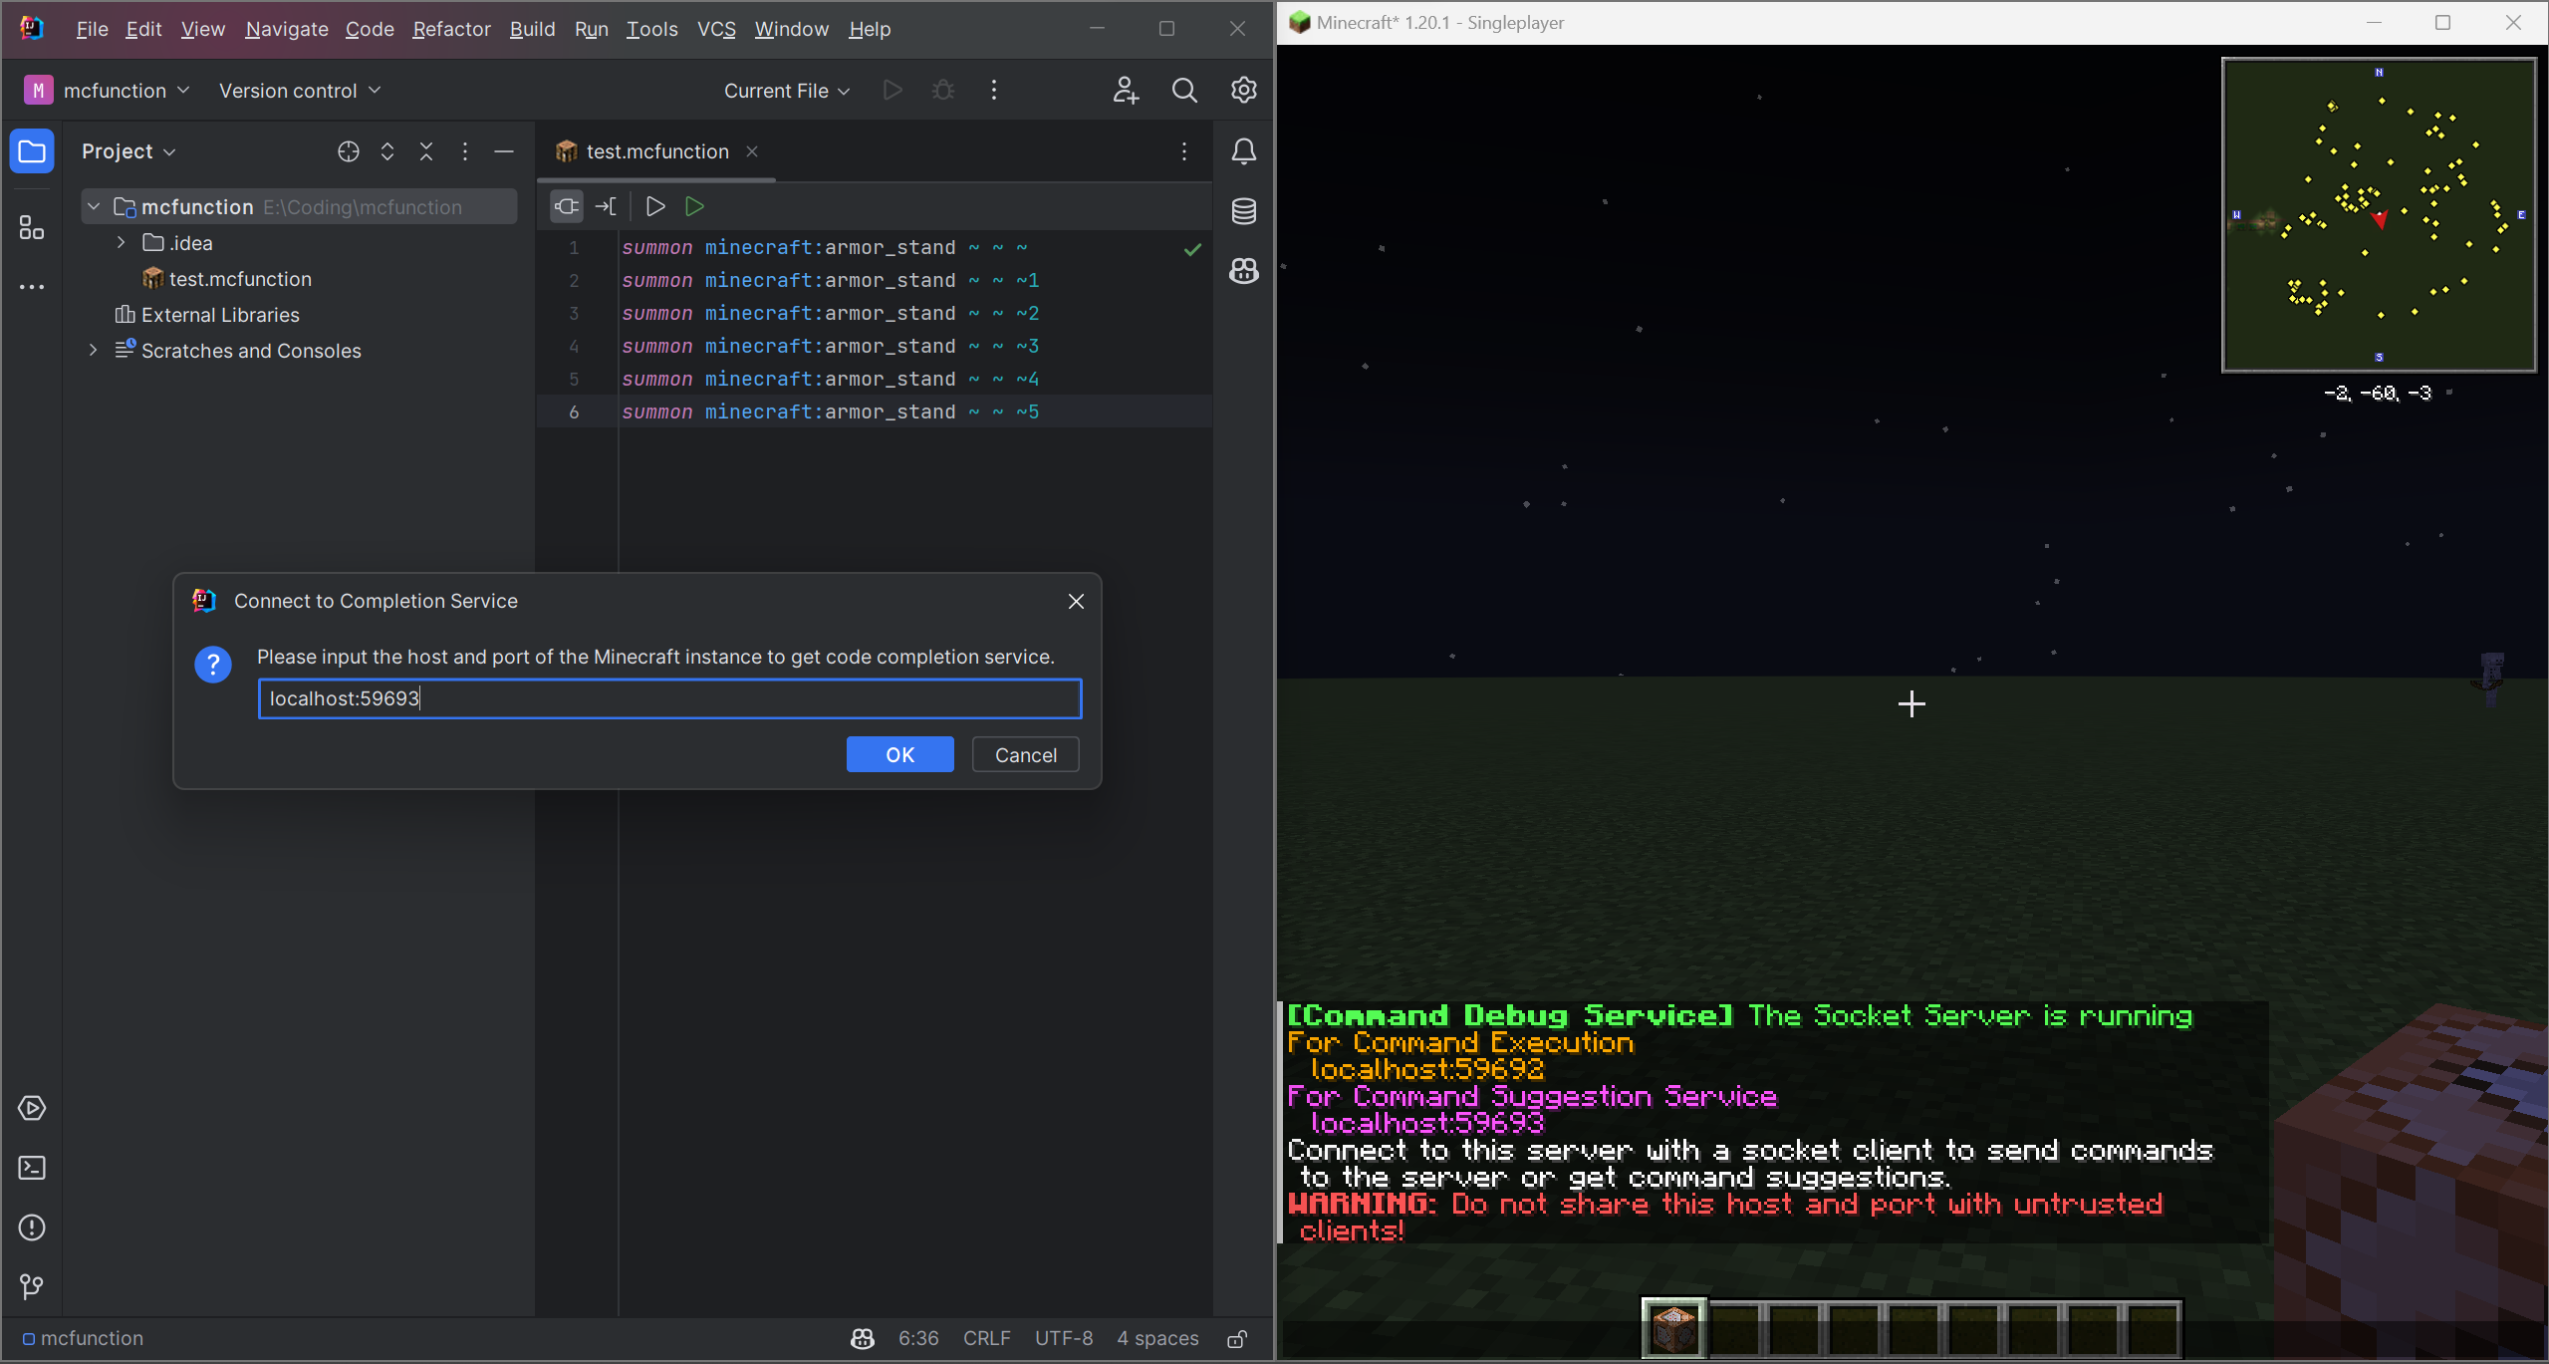Image resolution: width=2549 pixels, height=1364 pixels.
Task: Open the Services tool window icon
Action: pos(32,1108)
